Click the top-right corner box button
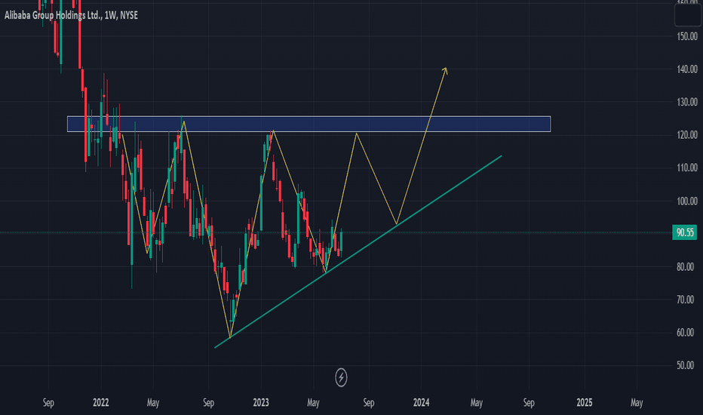 688,14
